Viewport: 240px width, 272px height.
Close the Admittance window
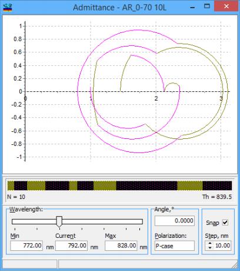(x=226, y=6)
